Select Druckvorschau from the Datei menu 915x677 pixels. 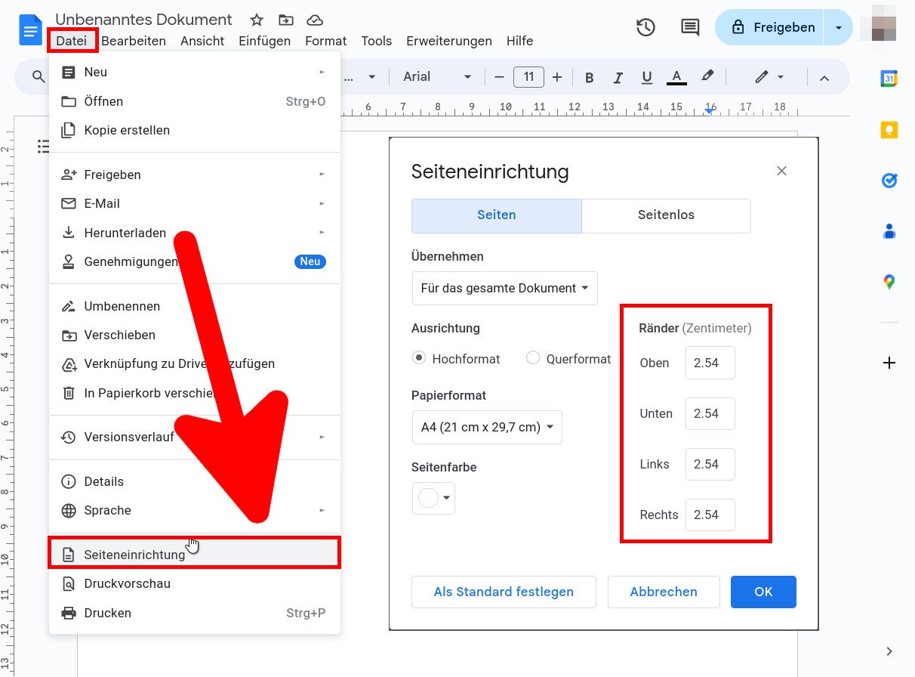pos(127,583)
